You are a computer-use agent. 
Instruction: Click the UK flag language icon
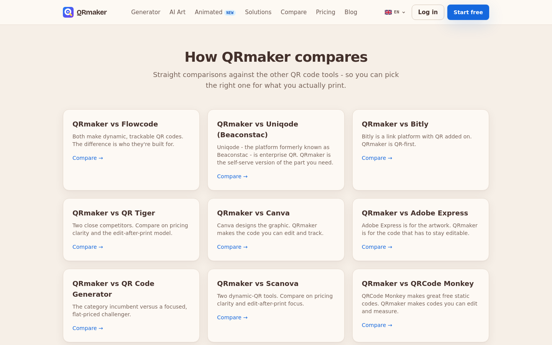[x=388, y=12]
